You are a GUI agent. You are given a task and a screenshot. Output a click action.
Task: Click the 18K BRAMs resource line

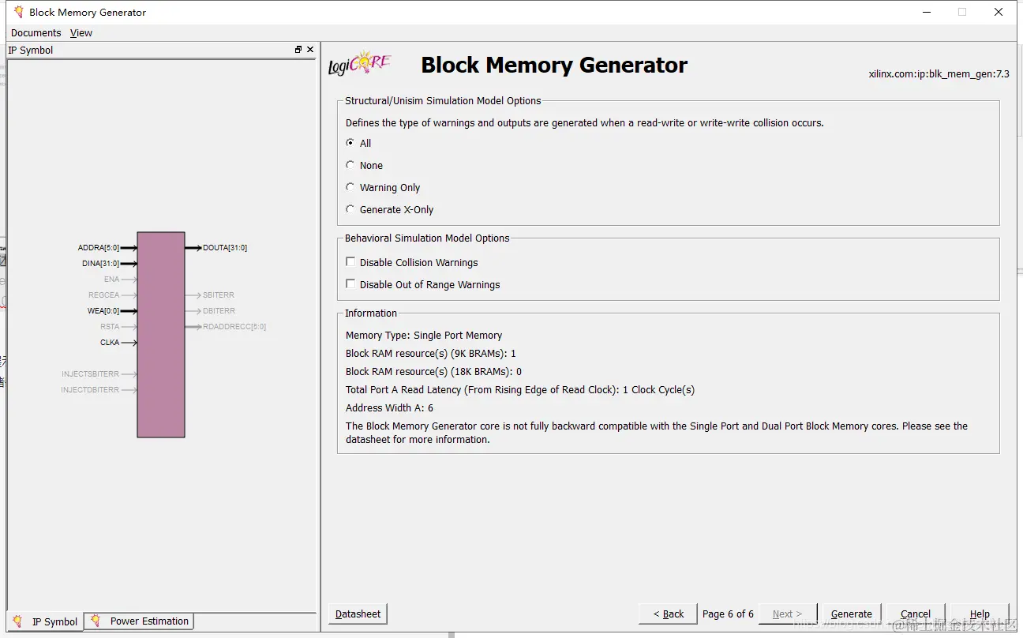(x=433, y=371)
